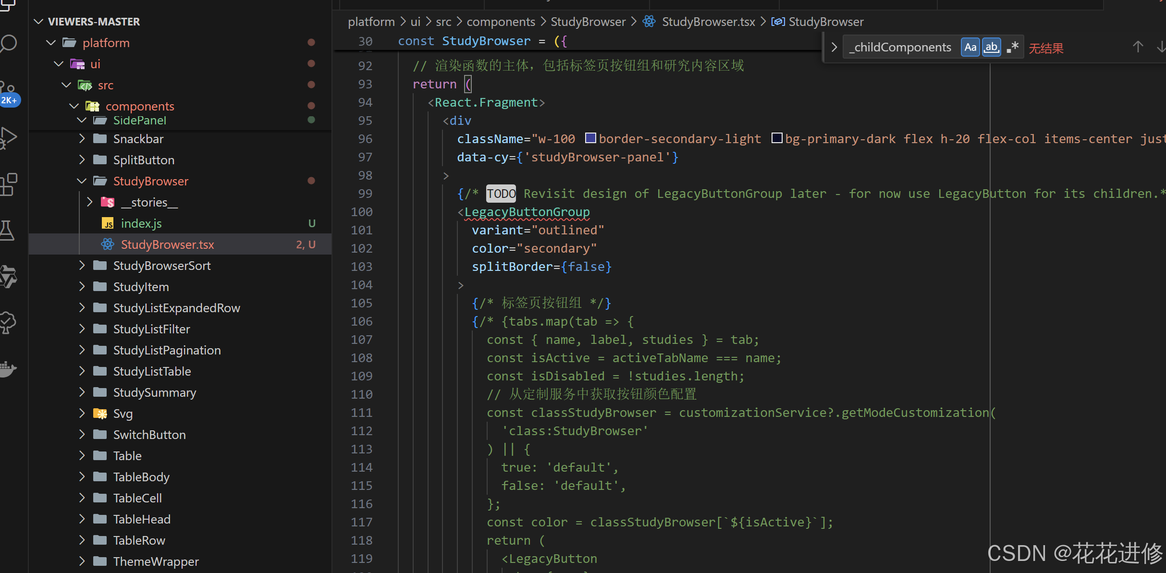
Task: Open Source Control view with 2K+ badge
Action: [x=9, y=93]
